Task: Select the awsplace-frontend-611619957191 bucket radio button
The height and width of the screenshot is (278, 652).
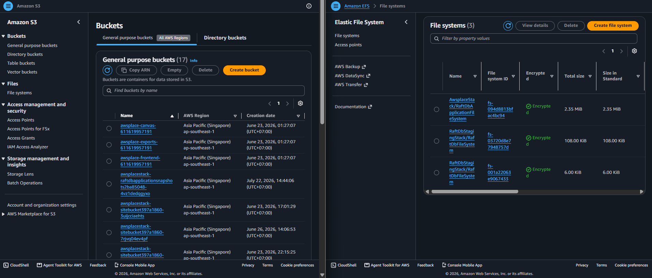Action: click(109, 161)
